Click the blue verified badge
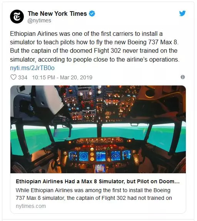The height and width of the screenshot is (221, 197). (x=92, y=14)
